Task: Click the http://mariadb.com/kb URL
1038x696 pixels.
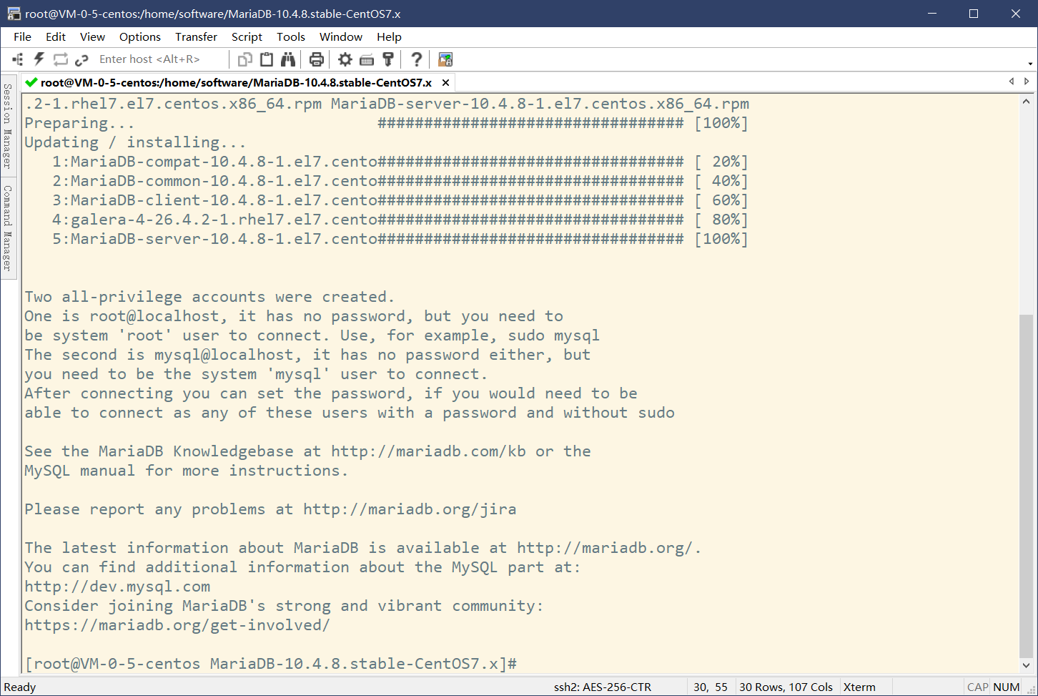Action: [x=429, y=451]
